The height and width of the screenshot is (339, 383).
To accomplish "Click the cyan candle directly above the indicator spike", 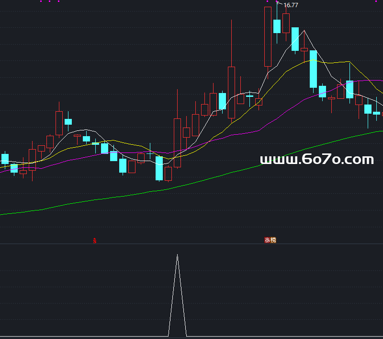I will pyautogui.click(x=159, y=168).
